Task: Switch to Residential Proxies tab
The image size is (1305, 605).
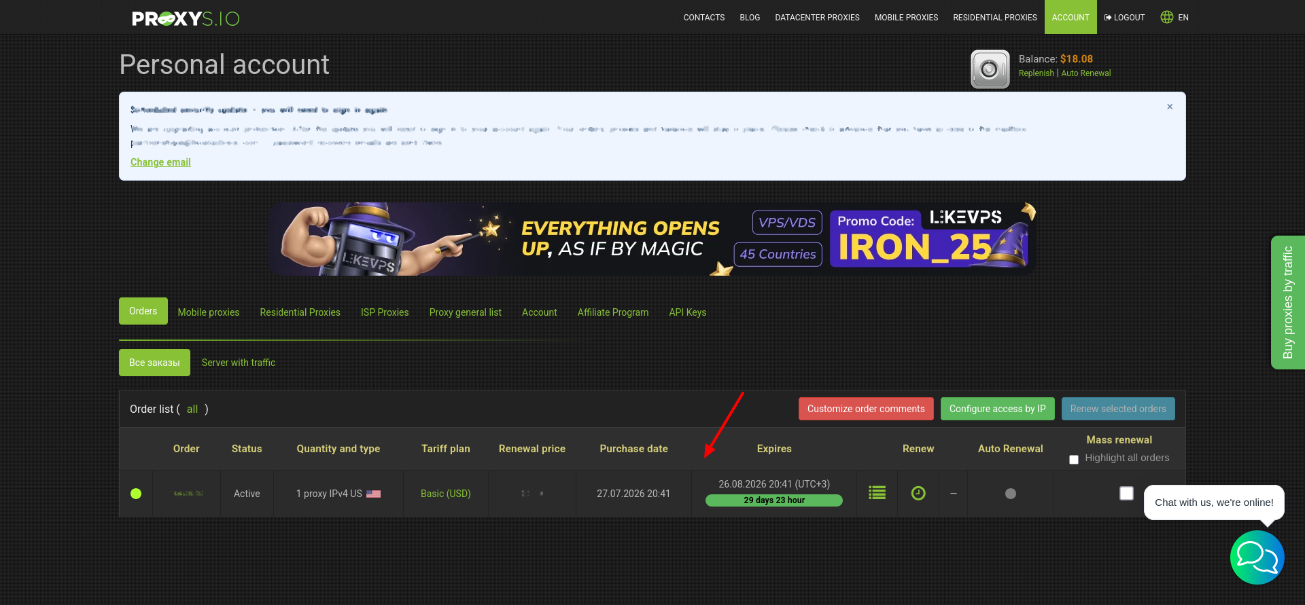Action: (300, 312)
